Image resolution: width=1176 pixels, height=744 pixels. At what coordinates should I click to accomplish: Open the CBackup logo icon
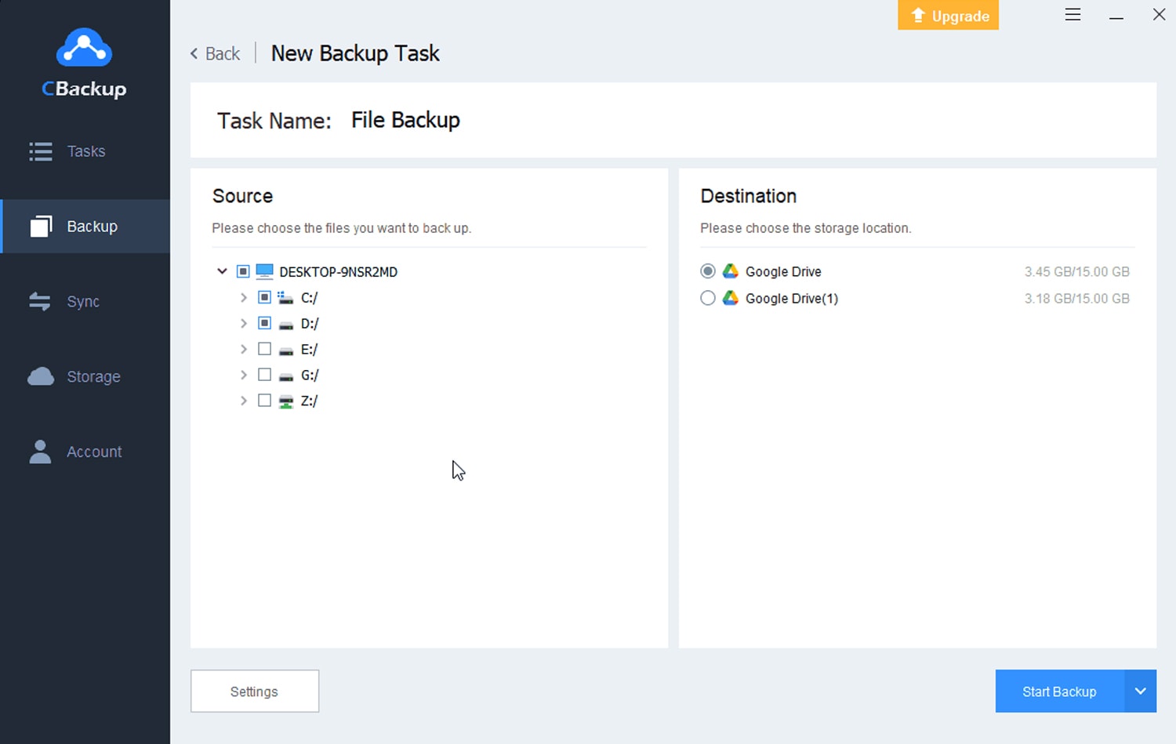point(84,47)
